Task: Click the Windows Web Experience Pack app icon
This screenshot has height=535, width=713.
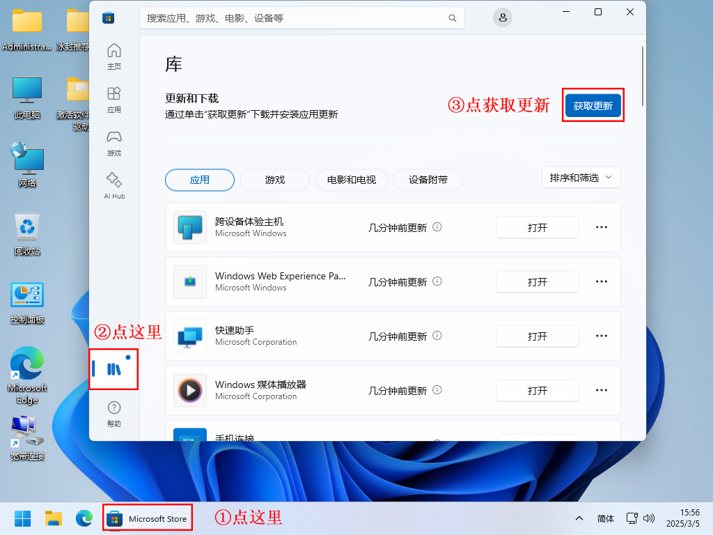Action: pyautogui.click(x=190, y=281)
